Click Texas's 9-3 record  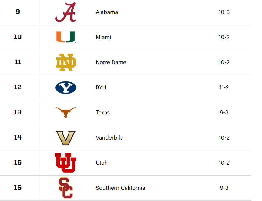click(224, 113)
